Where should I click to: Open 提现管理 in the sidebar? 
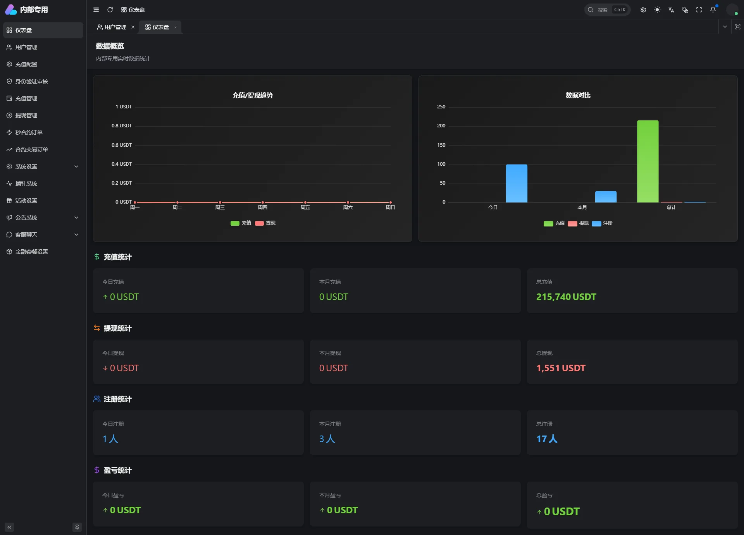(x=26, y=115)
